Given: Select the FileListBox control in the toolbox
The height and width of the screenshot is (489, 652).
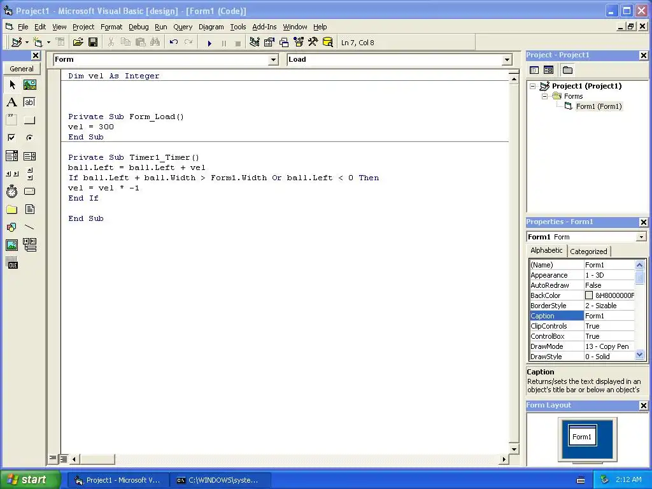Looking at the screenshot, I should pyautogui.click(x=29, y=209).
